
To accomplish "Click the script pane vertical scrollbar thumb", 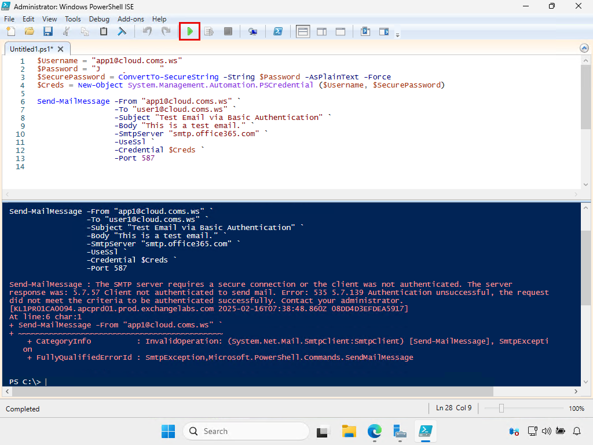I will pyautogui.click(x=585, y=97).
